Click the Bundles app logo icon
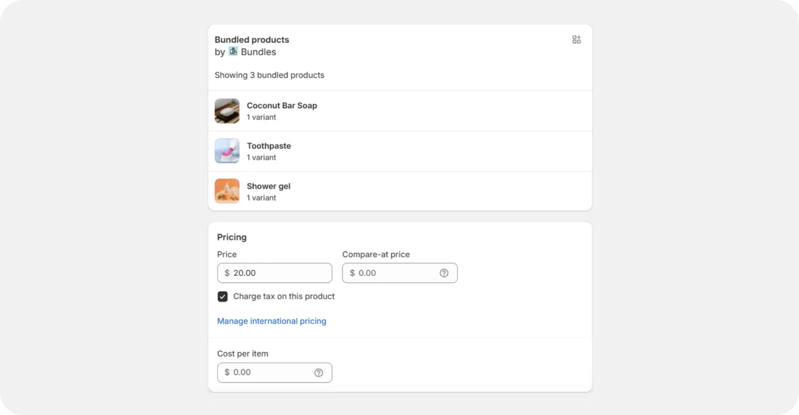 pyautogui.click(x=233, y=51)
